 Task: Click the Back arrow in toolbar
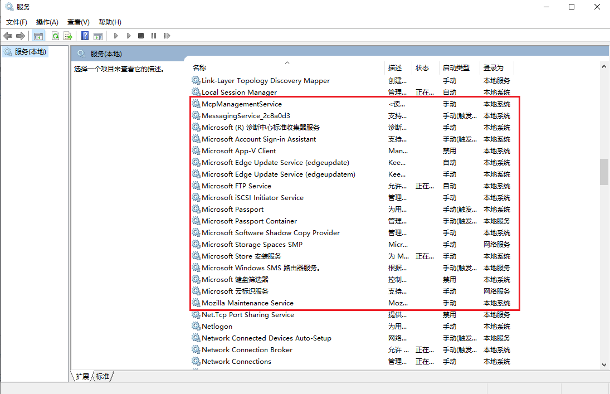[x=8, y=36]
